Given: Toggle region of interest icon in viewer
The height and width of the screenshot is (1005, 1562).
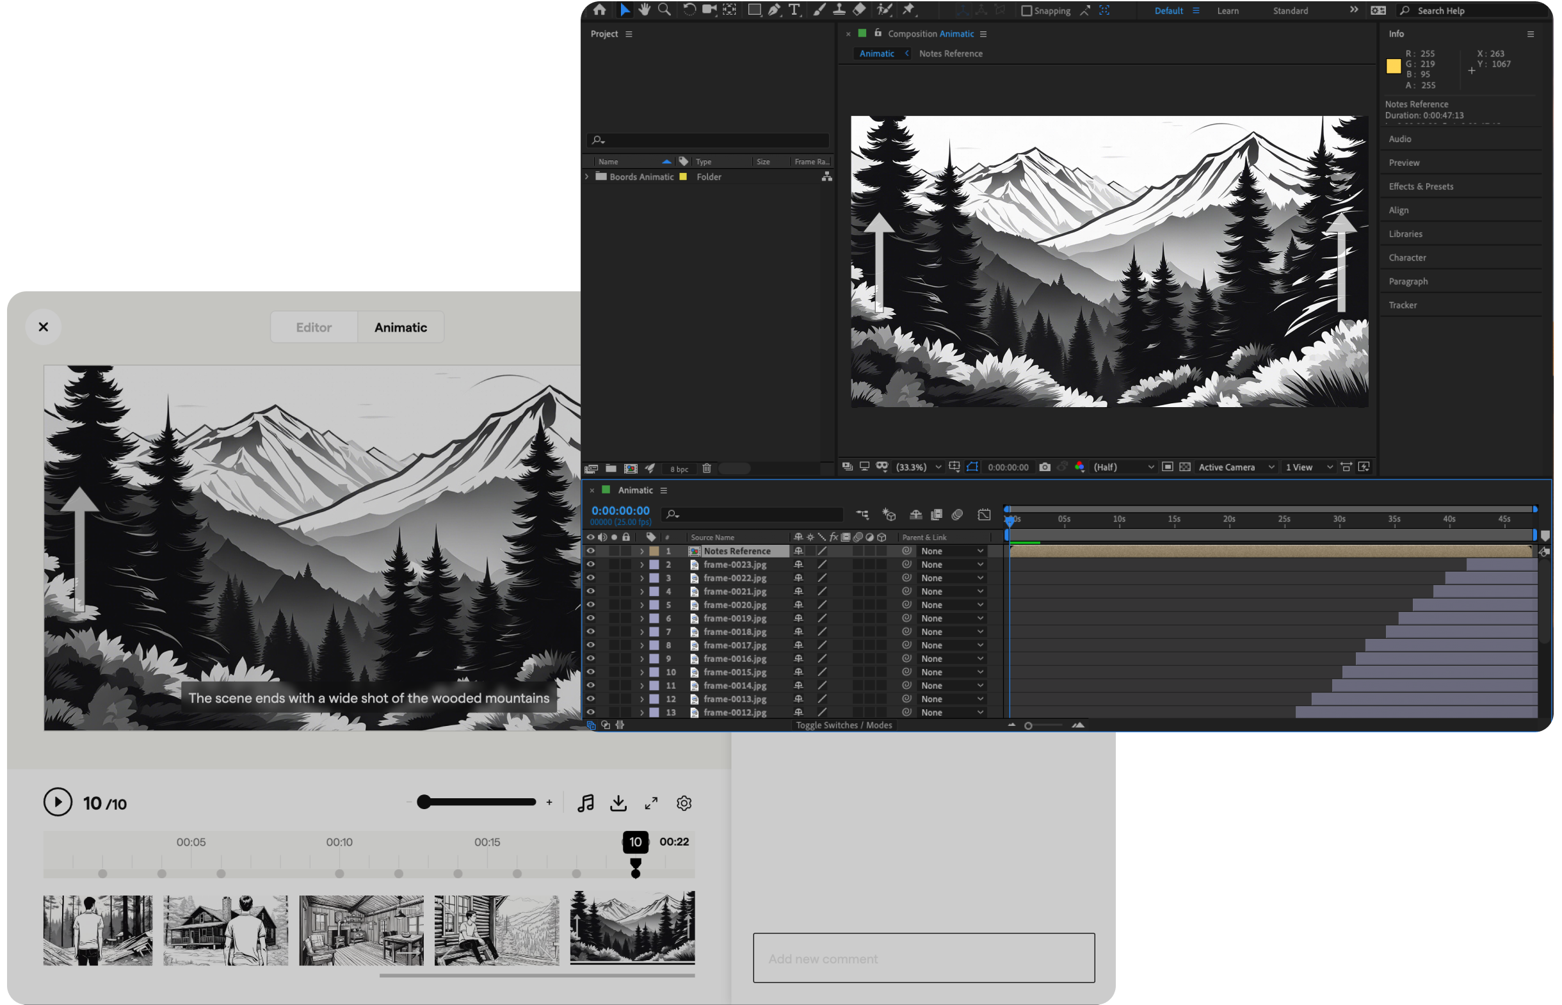Looking at the screenshot, I should click(x=1168, y=467).
